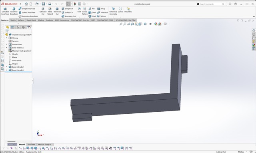Click the Swept Cut feature

pyautogui.click(x=68, y=9)
